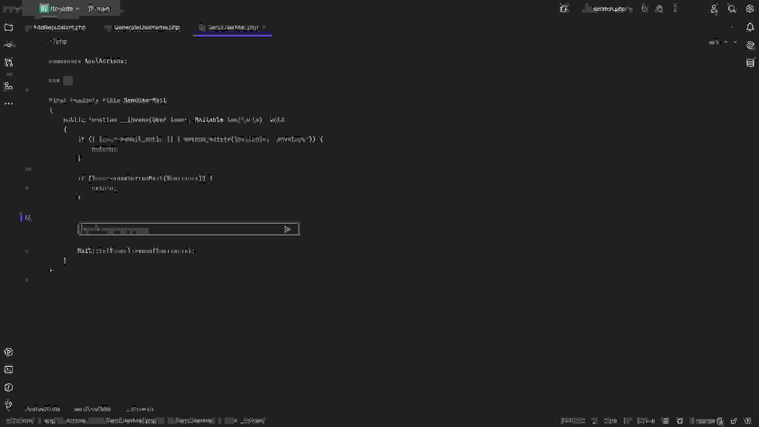Viewport: 759px width, 427px height.
Task: Open file encoding status bar widget
Action: [x=646, y=421]
